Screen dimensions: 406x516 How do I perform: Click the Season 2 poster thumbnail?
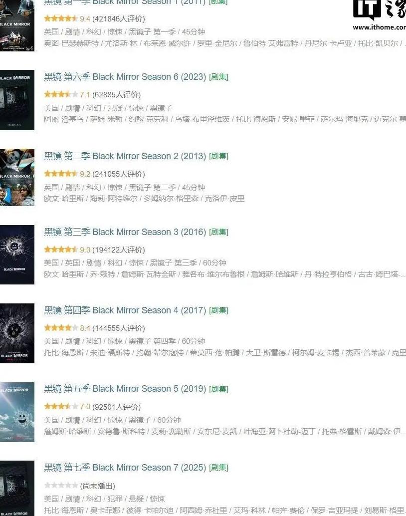point(17,178)
